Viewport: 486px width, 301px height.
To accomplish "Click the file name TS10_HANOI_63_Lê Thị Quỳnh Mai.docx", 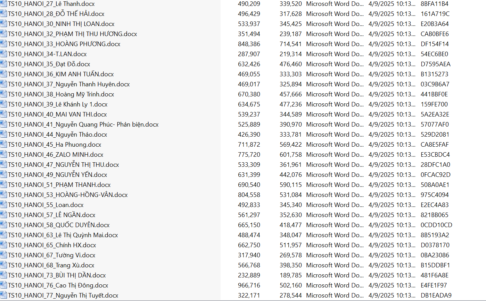I will coord(63,235).
